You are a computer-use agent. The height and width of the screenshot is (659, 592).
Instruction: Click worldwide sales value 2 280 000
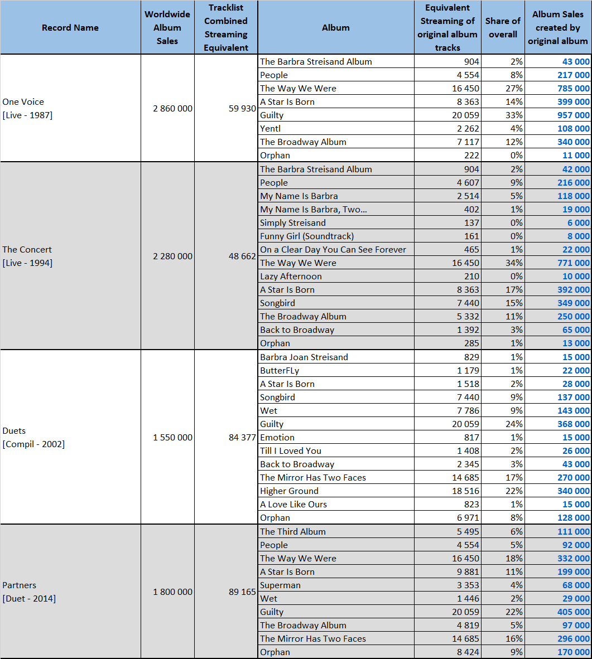pos(167,256)
